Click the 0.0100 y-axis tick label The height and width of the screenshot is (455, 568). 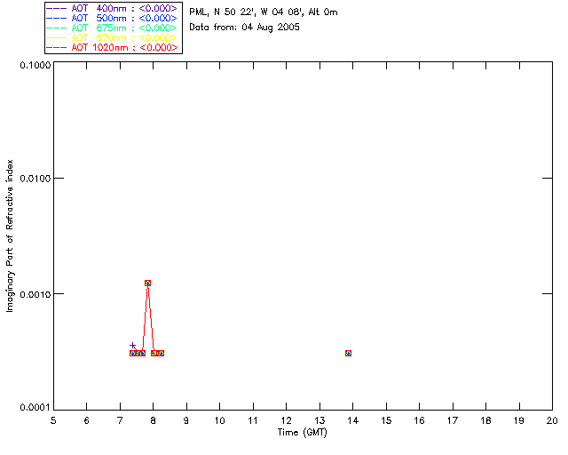click(x=35, y=179)
